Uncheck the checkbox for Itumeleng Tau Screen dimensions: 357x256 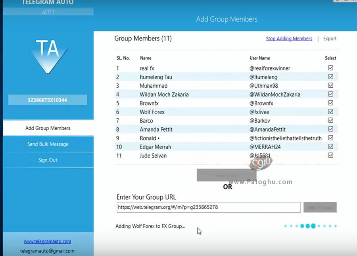click(x=330, y=77)
